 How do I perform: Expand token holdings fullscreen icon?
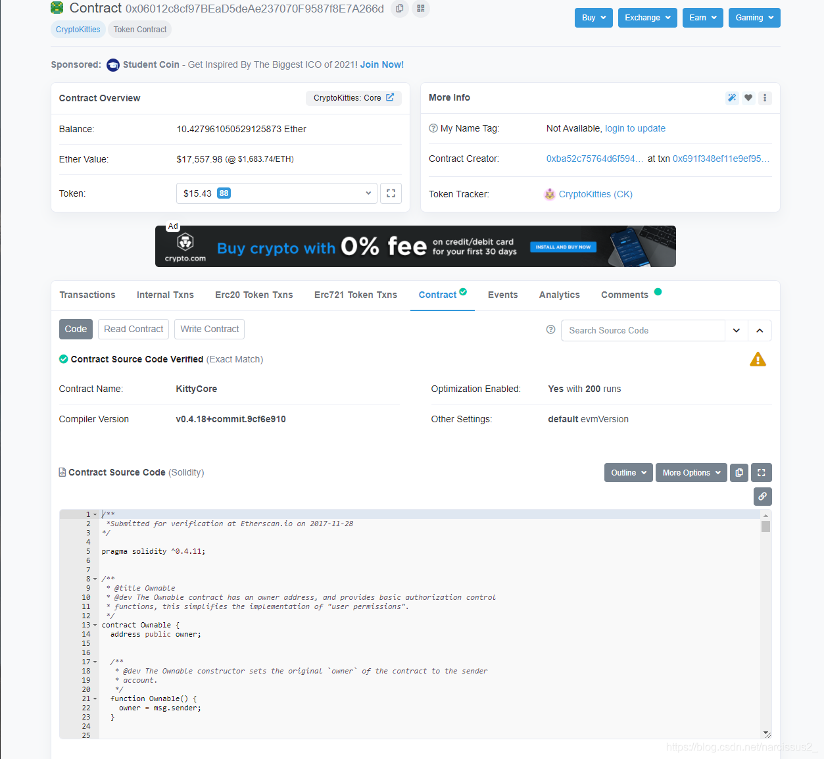point(391,193)
